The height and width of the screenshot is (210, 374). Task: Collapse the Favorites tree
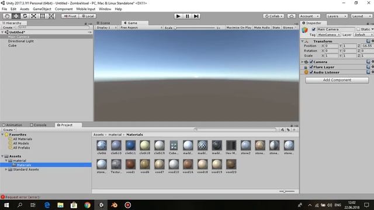coord(2,135)
